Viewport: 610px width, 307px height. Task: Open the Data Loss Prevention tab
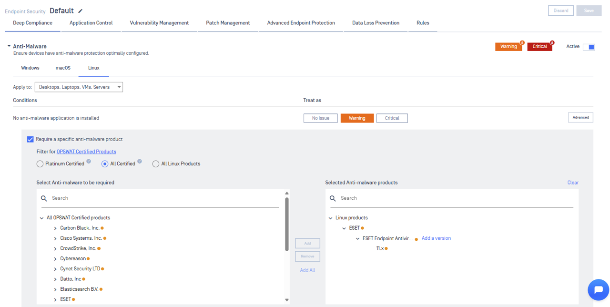[x=376, y=23]
